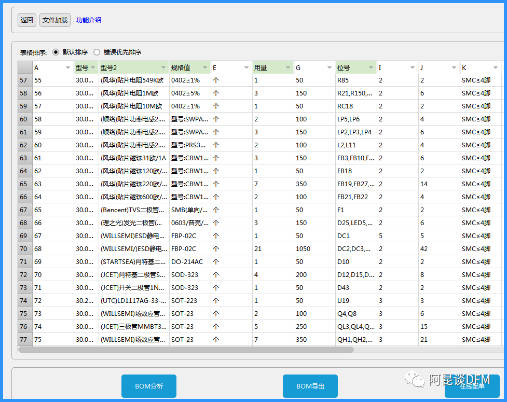
Task: Click the 位号 cell FB18
Action: (356, 171)
